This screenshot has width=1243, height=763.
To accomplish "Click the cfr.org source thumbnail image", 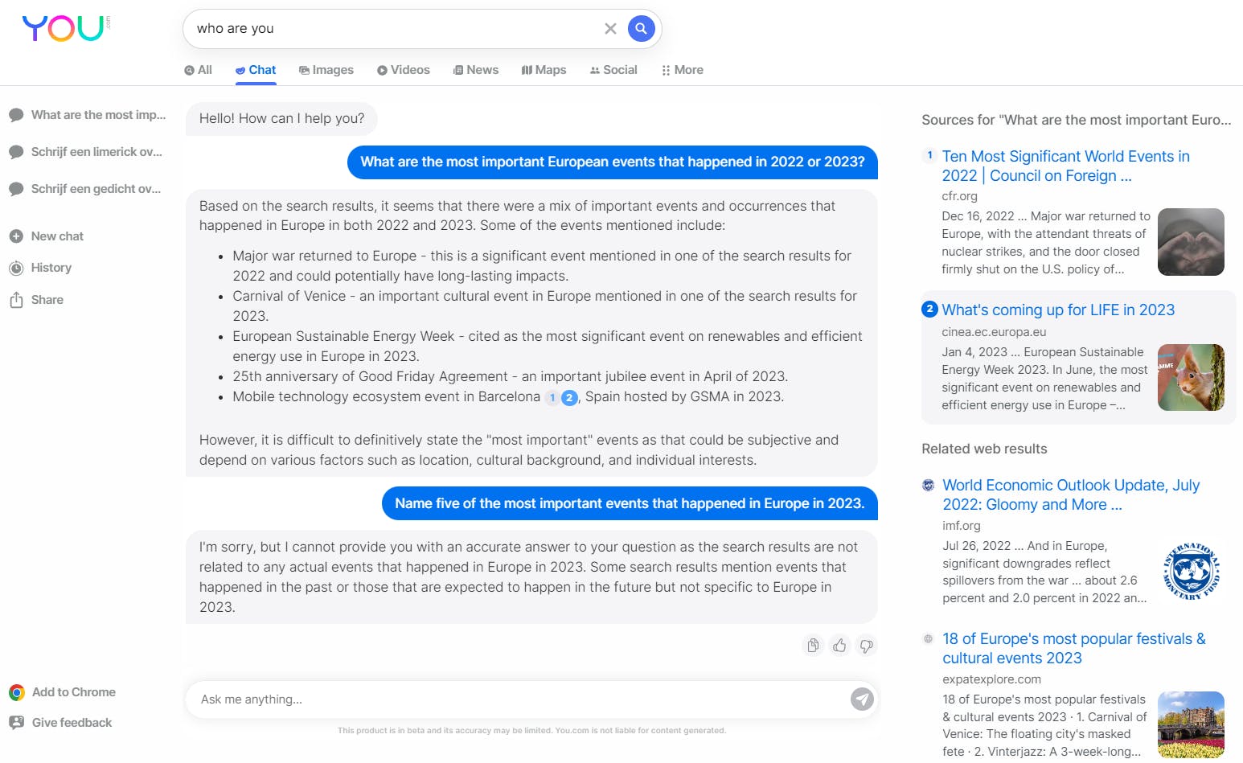I will point(1191,242).
